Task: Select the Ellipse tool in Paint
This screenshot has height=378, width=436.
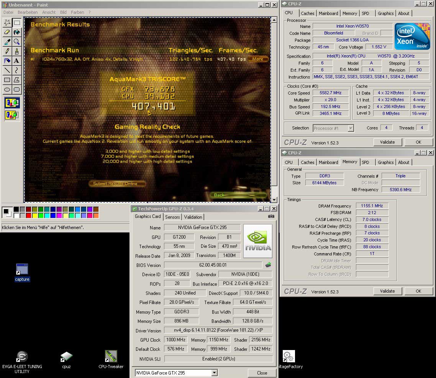Action: tap(7, 89)
